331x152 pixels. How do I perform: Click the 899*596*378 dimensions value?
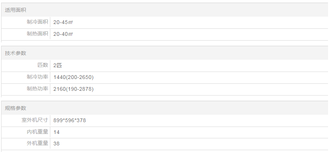click(x=70, y=121)
